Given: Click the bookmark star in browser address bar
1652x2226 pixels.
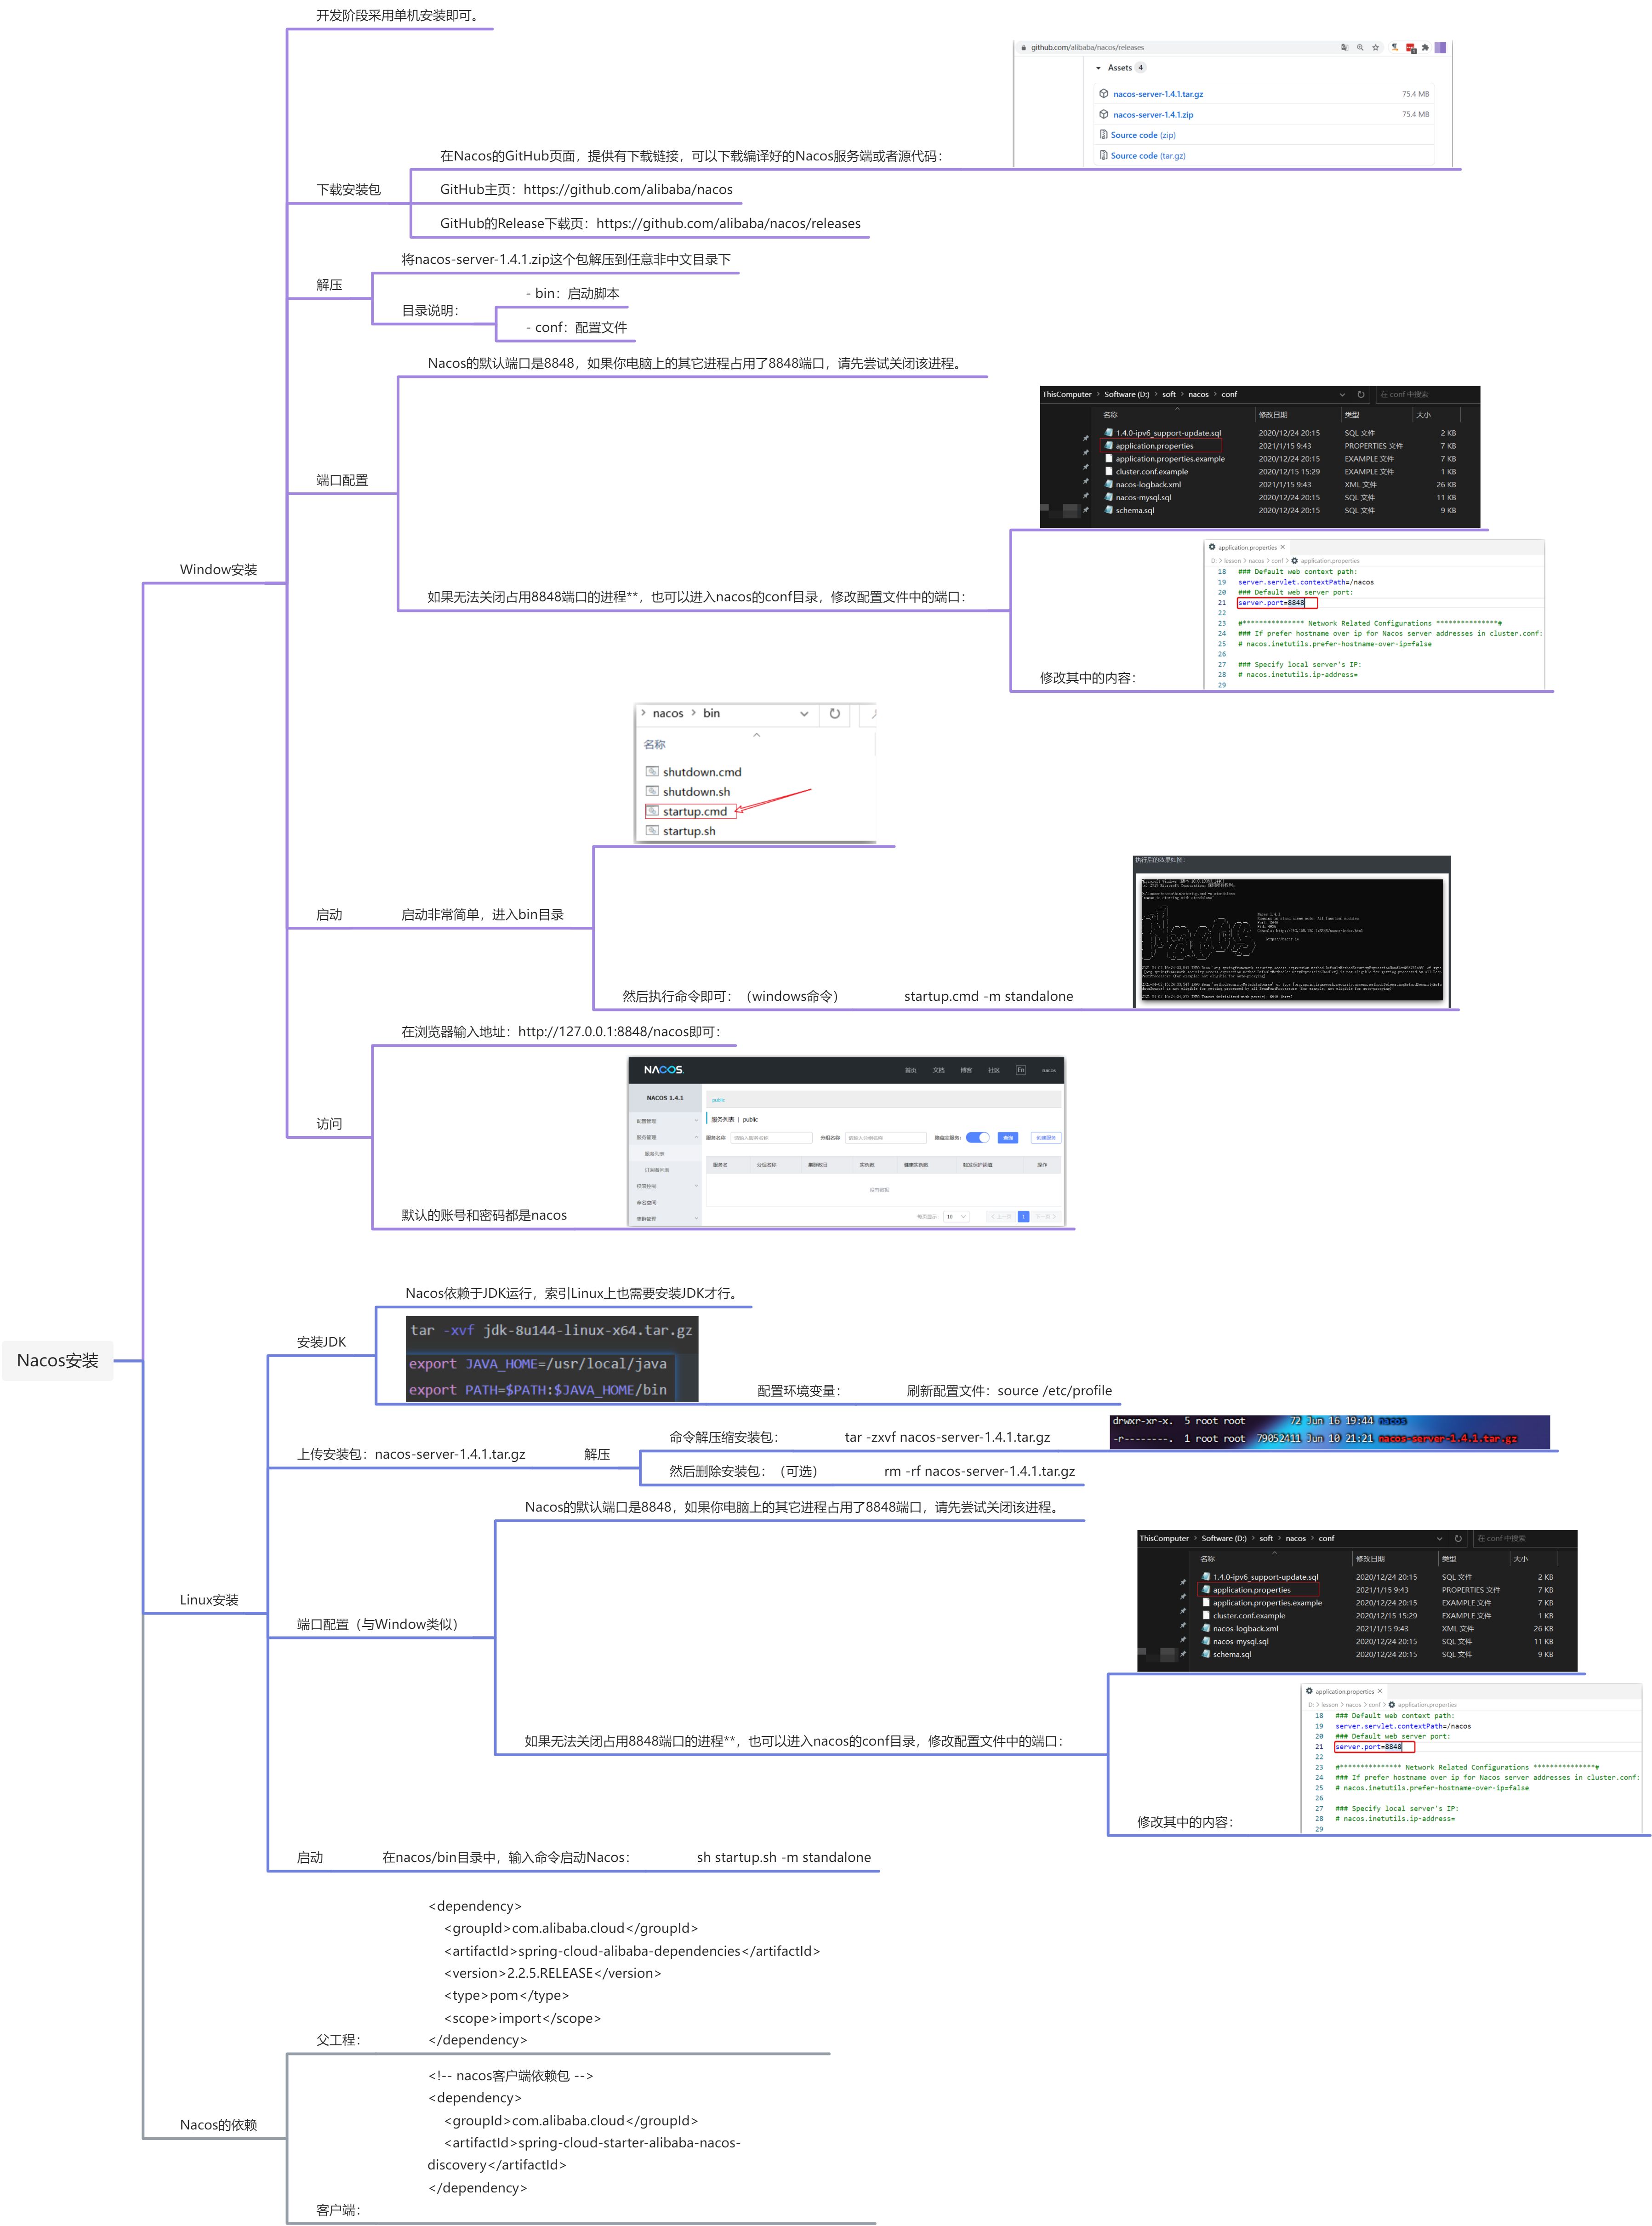Looking at the screenshot, I should click(1376, 47).
